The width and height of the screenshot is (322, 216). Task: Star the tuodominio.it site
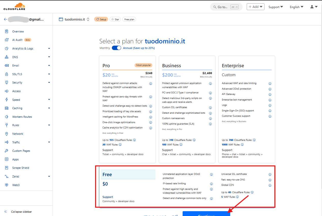click(115, 19)
